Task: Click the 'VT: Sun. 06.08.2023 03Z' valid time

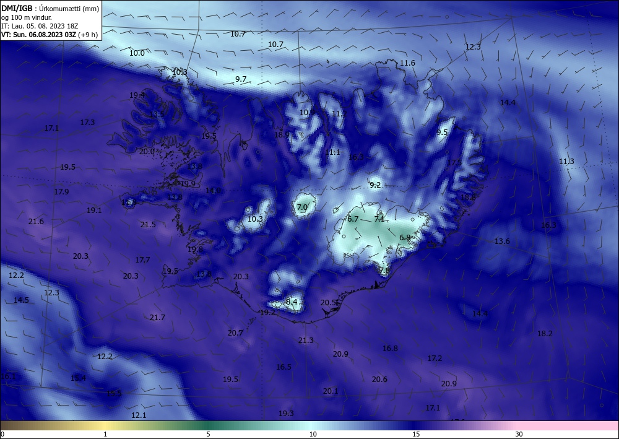Action: tap(38, 34)
